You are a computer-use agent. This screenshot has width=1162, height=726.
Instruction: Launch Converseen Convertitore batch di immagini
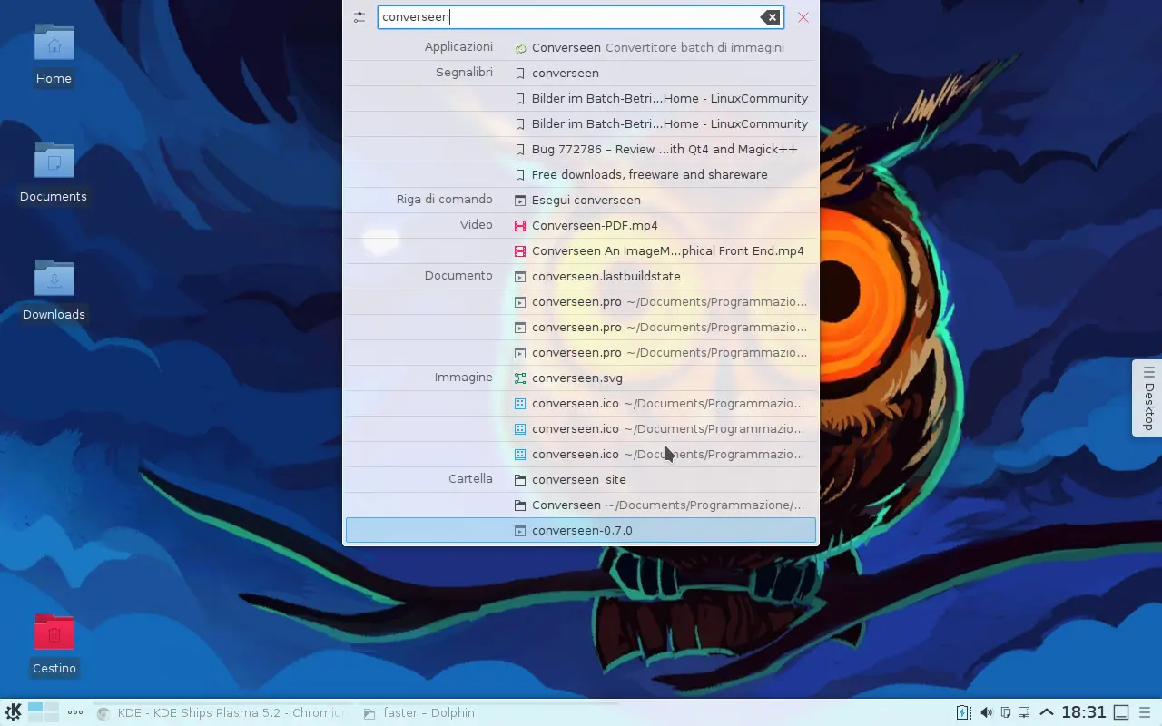(x=581, y=47)
